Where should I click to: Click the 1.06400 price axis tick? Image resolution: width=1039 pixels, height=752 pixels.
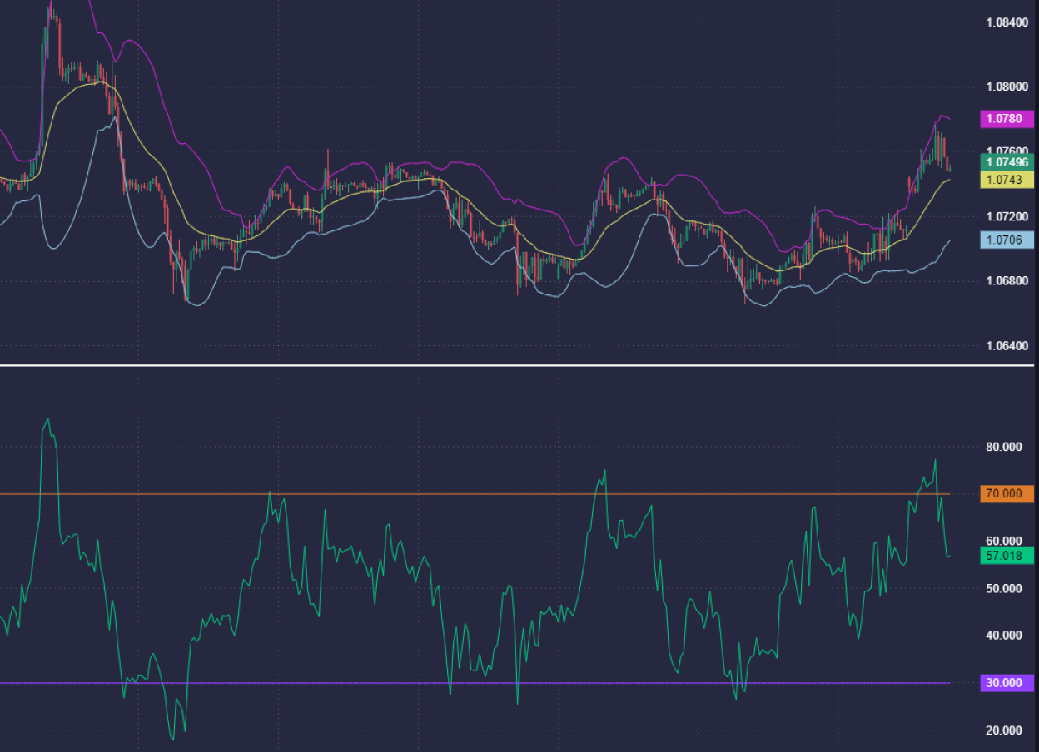click(x=1007, y=346)
